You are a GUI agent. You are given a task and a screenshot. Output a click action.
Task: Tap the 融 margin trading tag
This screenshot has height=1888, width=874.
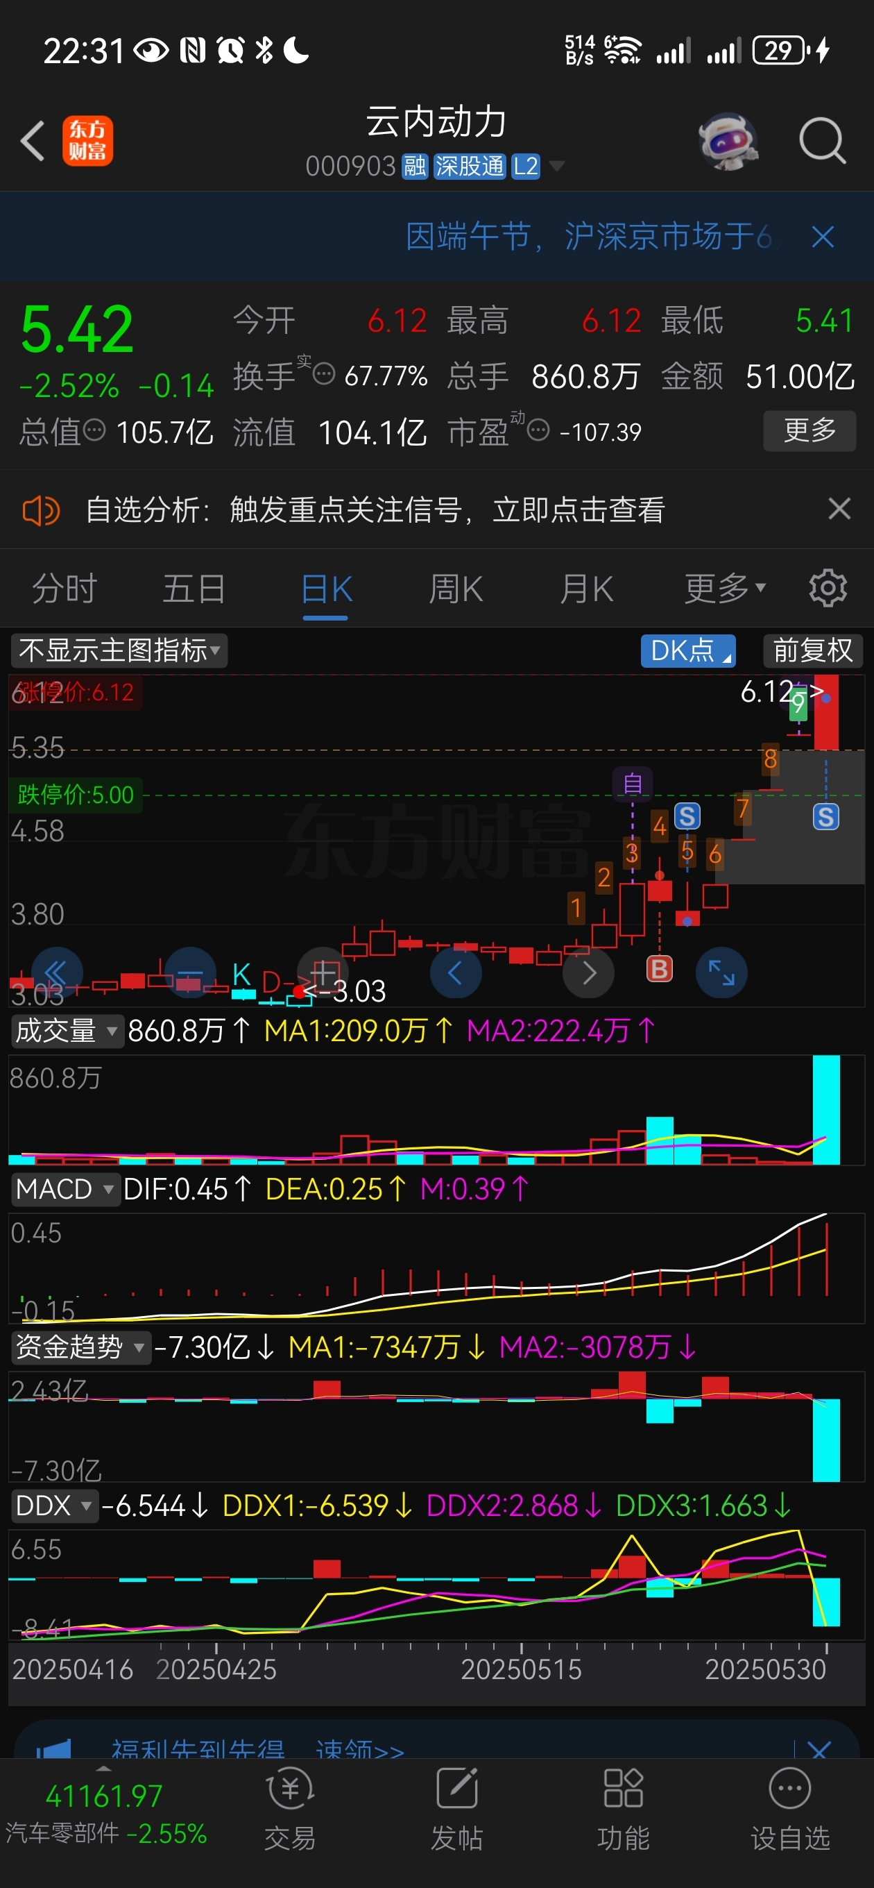[415, 167]
